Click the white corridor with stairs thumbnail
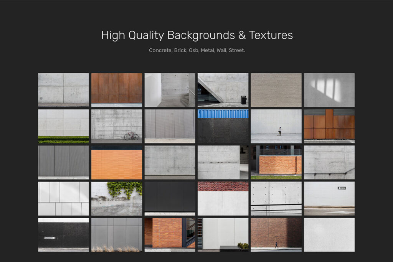This screenshot has width=393, height=262. click(170, 90)
